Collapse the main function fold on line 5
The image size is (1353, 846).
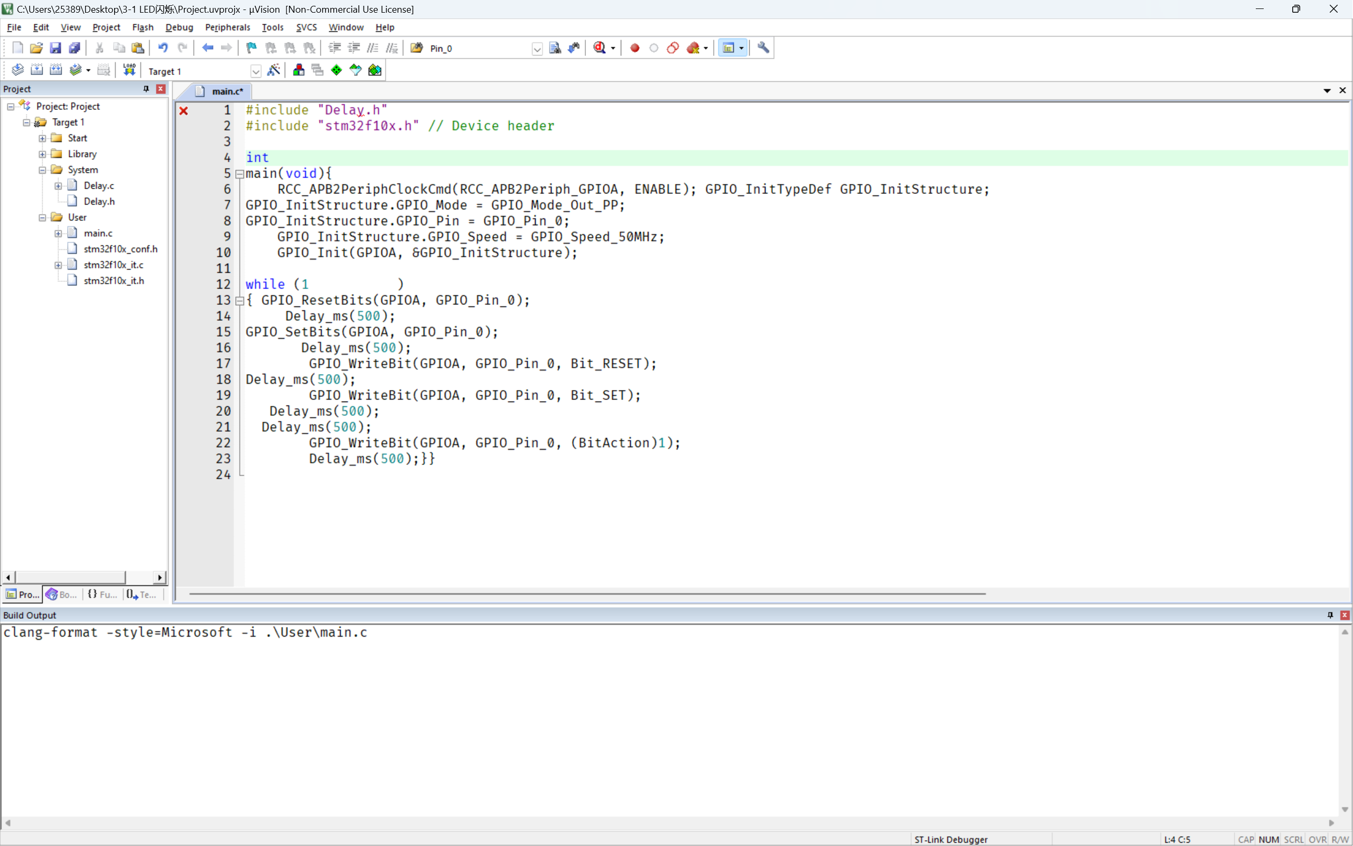point(239,174)
